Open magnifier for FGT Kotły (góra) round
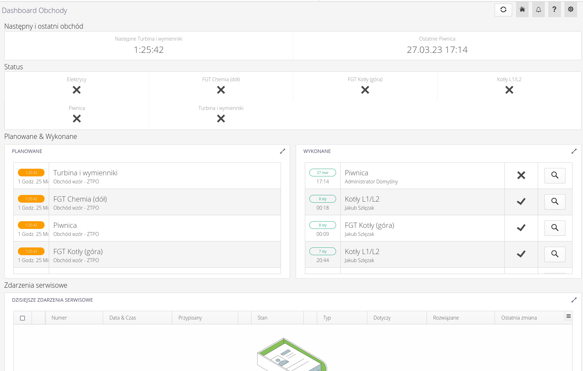Screen dimensions: 583x371 tap(555, 228)
